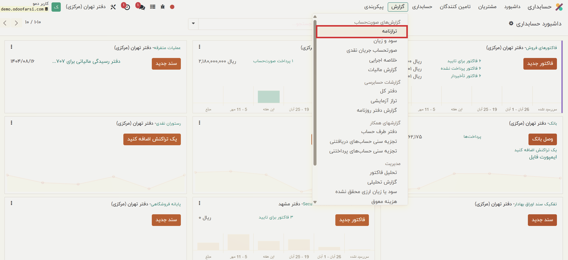Open the پیکربندی menu

coord(374,7)
